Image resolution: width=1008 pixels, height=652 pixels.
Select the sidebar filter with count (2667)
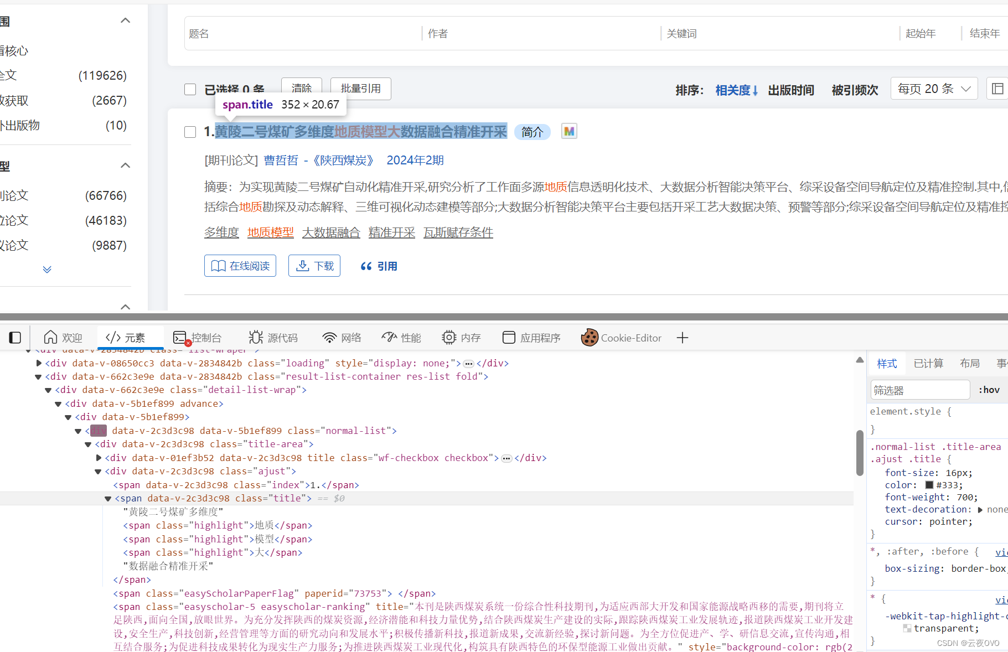(64, 100)
